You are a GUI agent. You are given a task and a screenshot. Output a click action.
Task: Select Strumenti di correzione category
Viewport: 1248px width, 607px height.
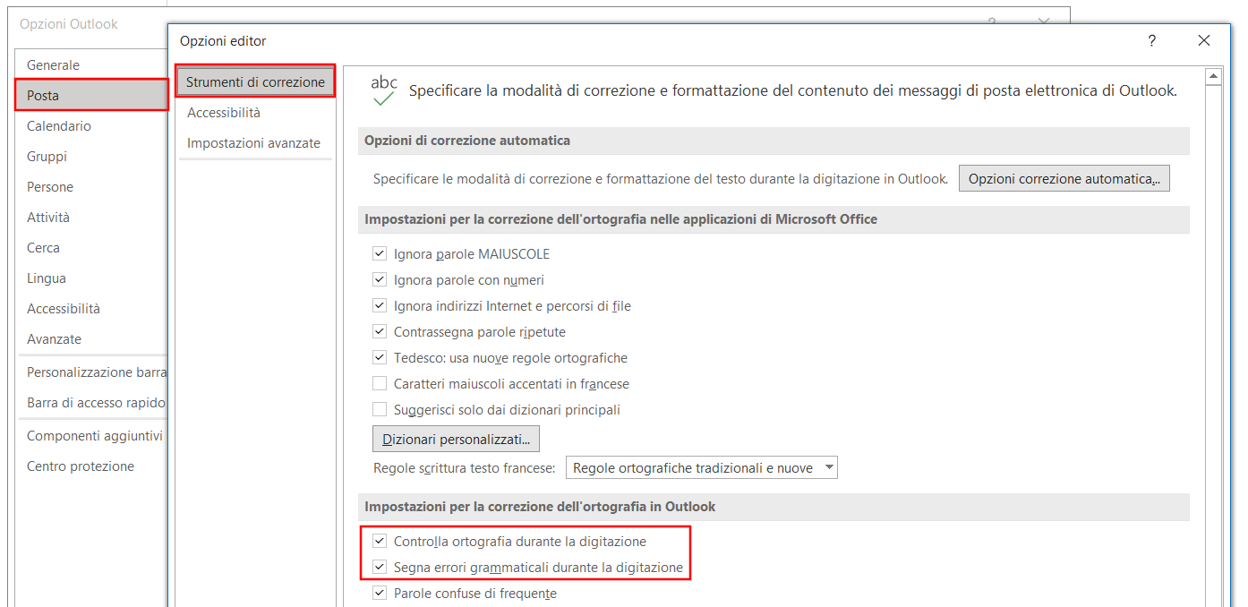tap(255, 81)
